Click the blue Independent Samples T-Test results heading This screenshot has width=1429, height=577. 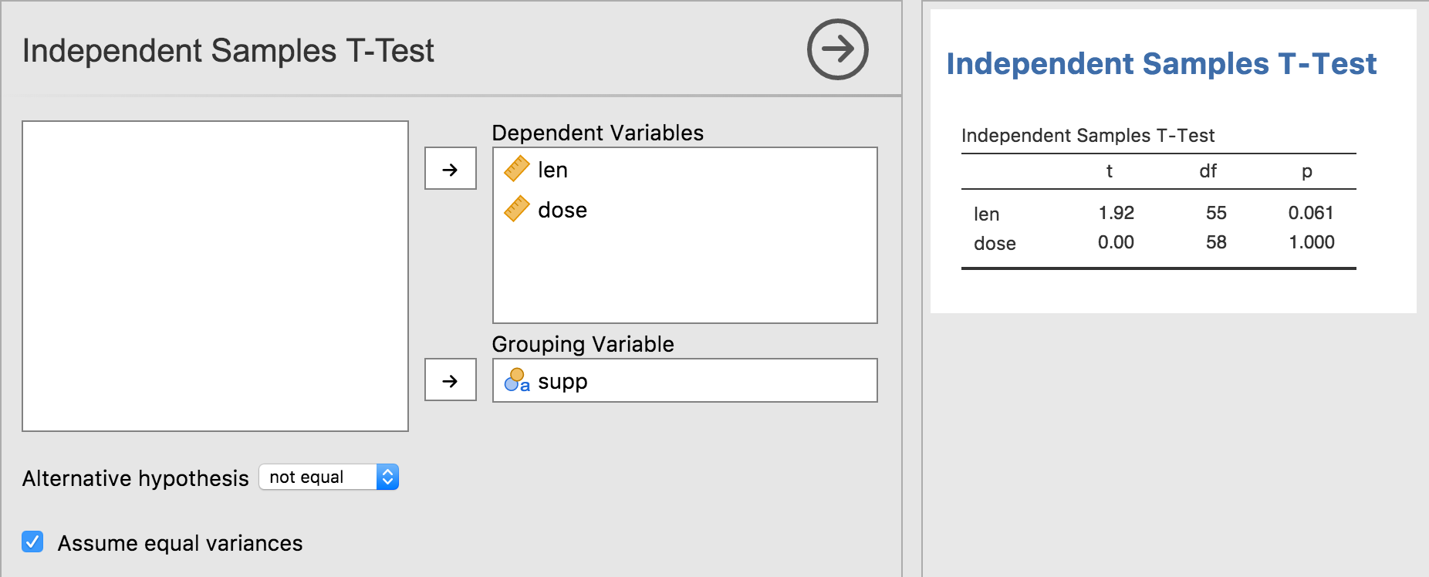pos(1160,63)
